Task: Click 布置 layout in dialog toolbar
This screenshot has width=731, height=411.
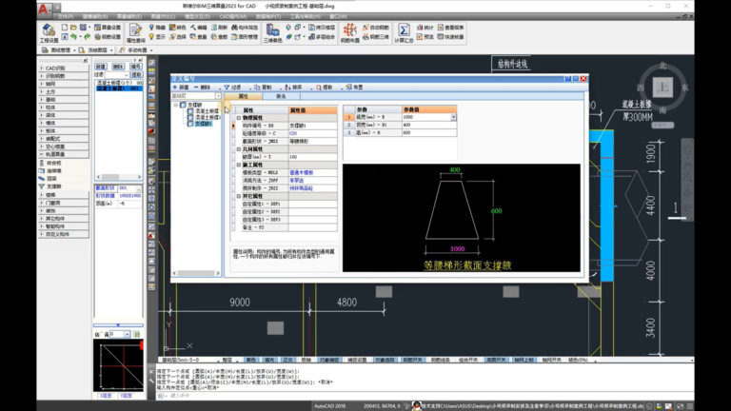Action: pyautogui.click(x=354, y=88)
